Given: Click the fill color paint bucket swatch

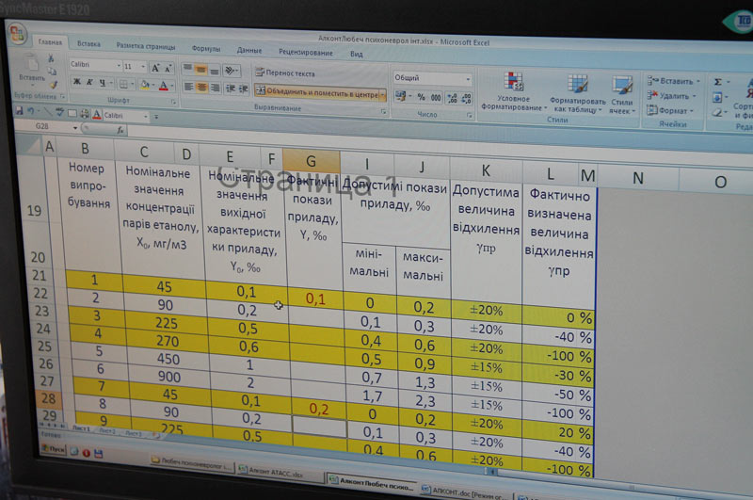Looking at the screenshot, I should point(148,85).
